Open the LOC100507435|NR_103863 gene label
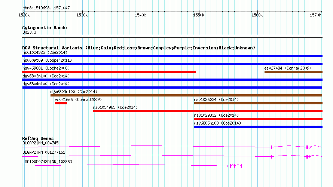The height and width of the screenshot is (187, 333). pyautogui.click(x=47, y=162)
